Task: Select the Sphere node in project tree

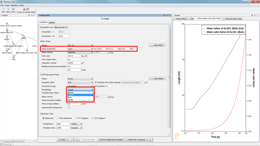Action: click(7, 38)
